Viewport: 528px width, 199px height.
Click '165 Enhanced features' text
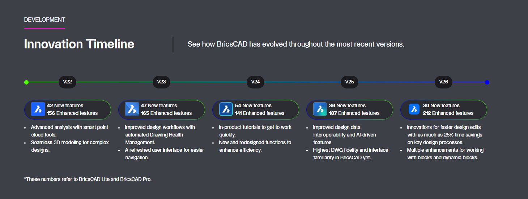coord(166,113)
